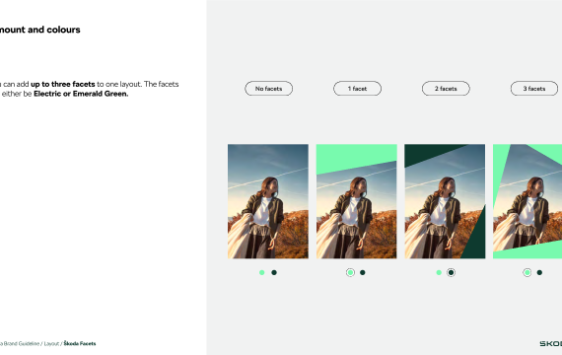562x355 pixels.
Task: Click the "Škoda Facets" breadcrumb in footer
Action: click(80, 343)
